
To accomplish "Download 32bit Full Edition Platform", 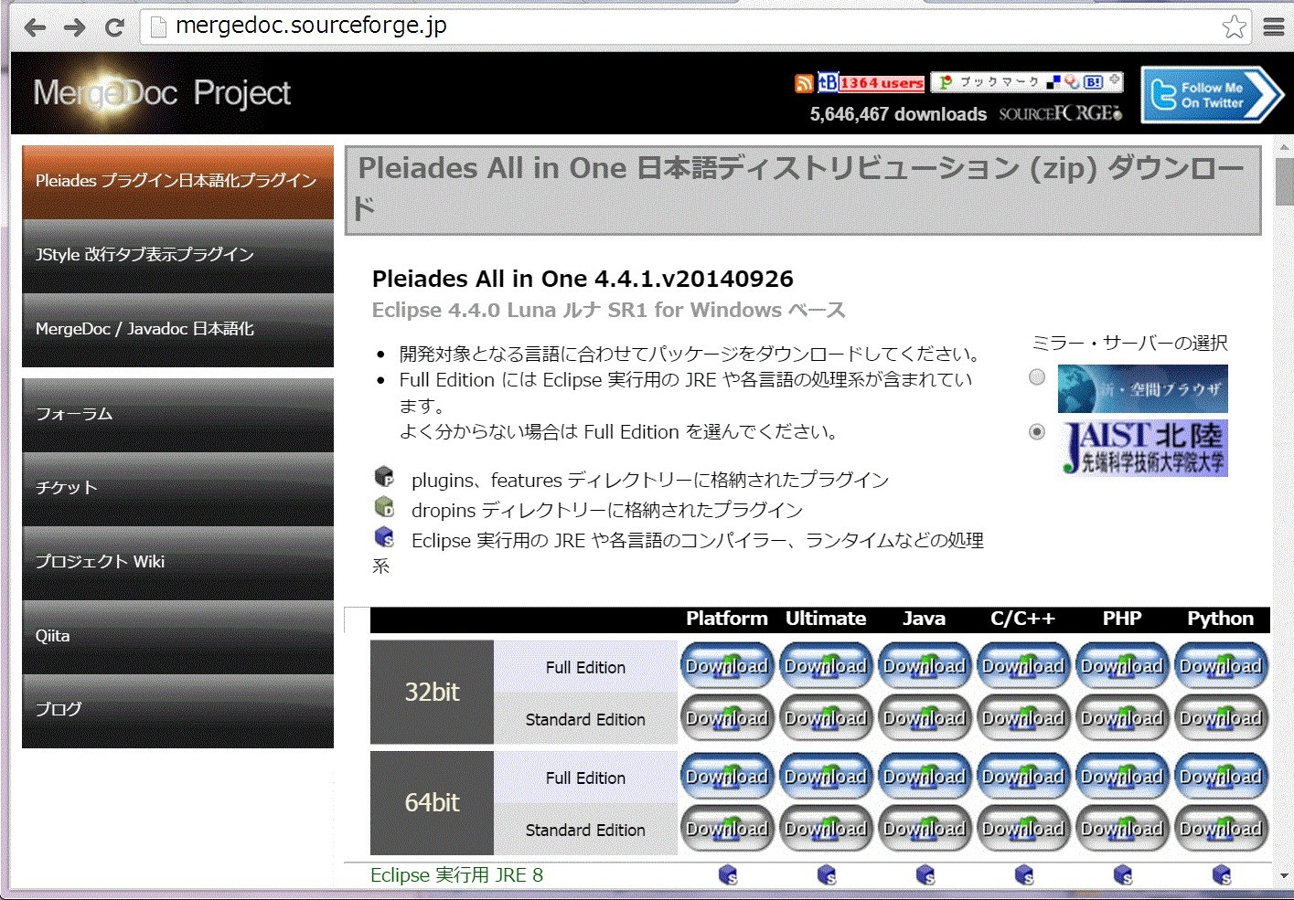I will [x=727, y=666].
